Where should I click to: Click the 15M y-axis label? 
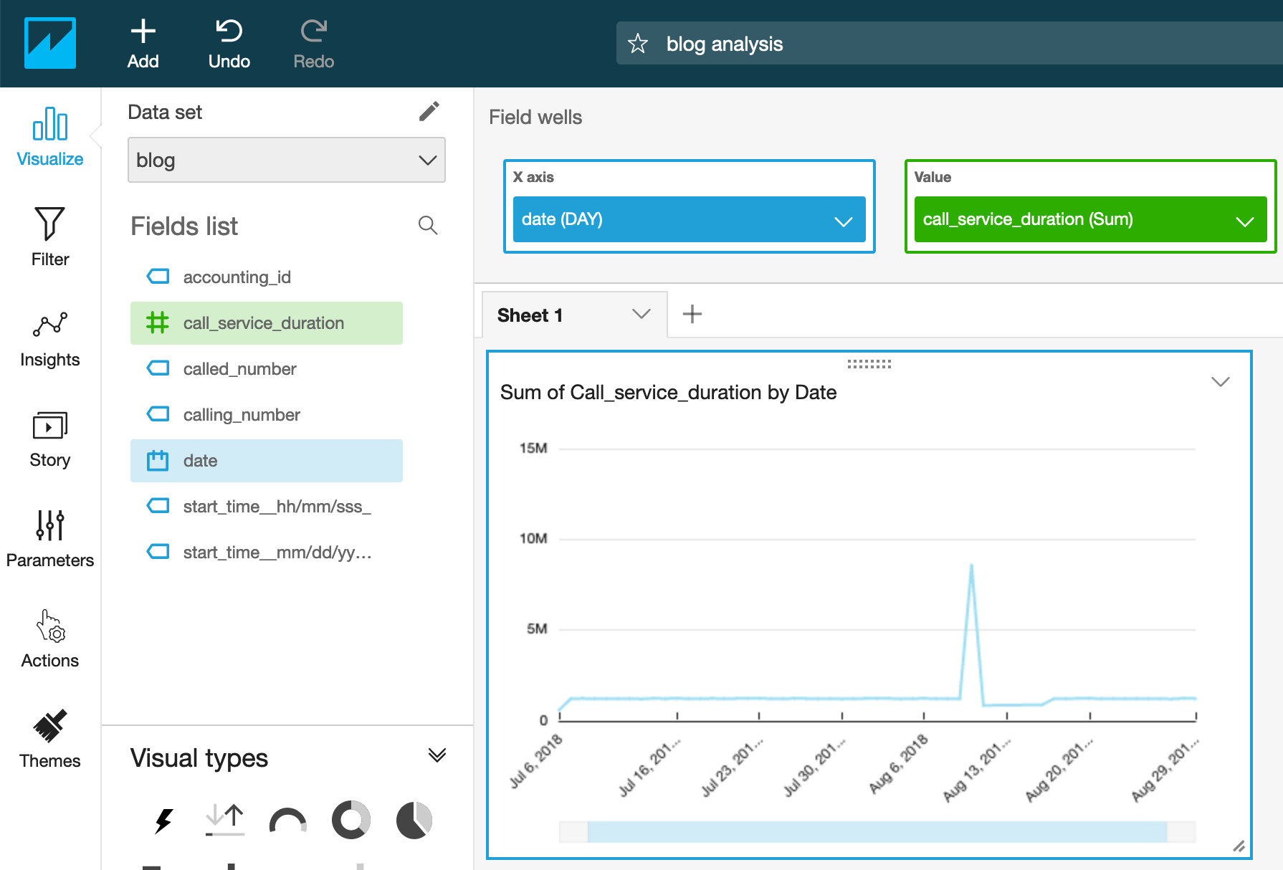click(533, 448)
